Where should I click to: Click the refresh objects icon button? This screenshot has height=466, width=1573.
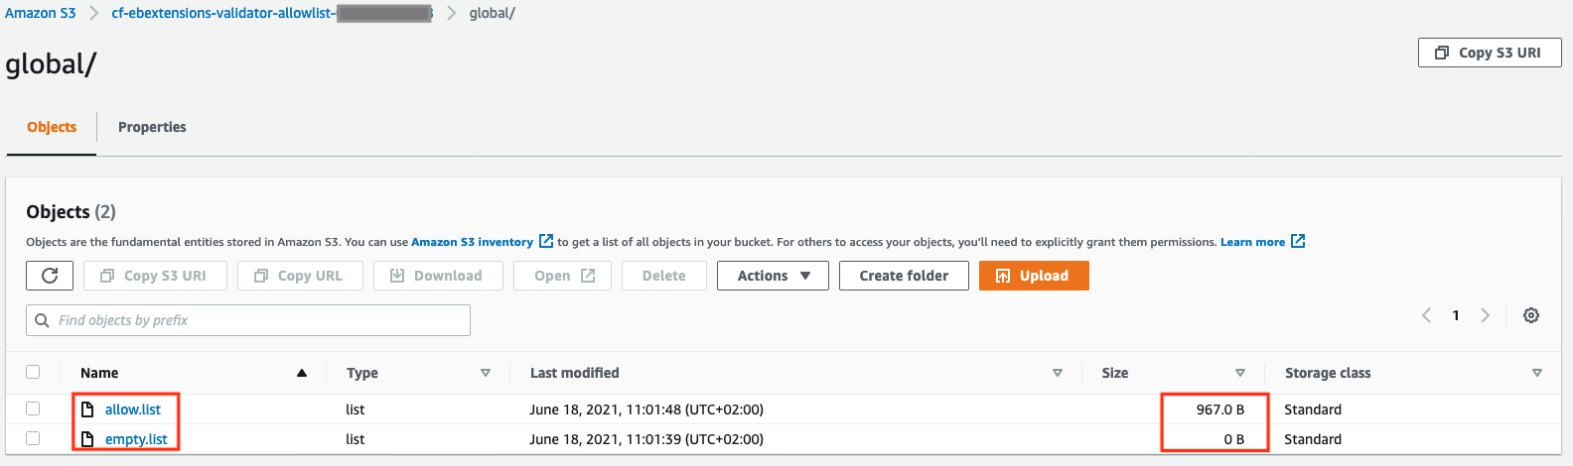pos(50,276)
